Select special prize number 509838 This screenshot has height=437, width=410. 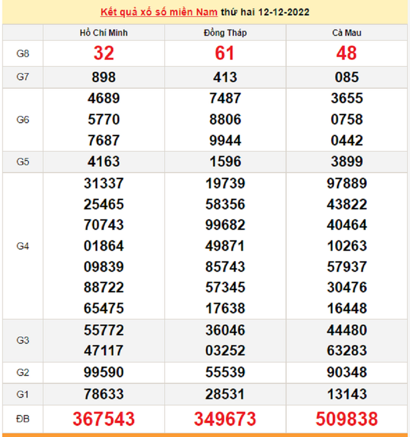pyautogui.click(x=347, y=419)
